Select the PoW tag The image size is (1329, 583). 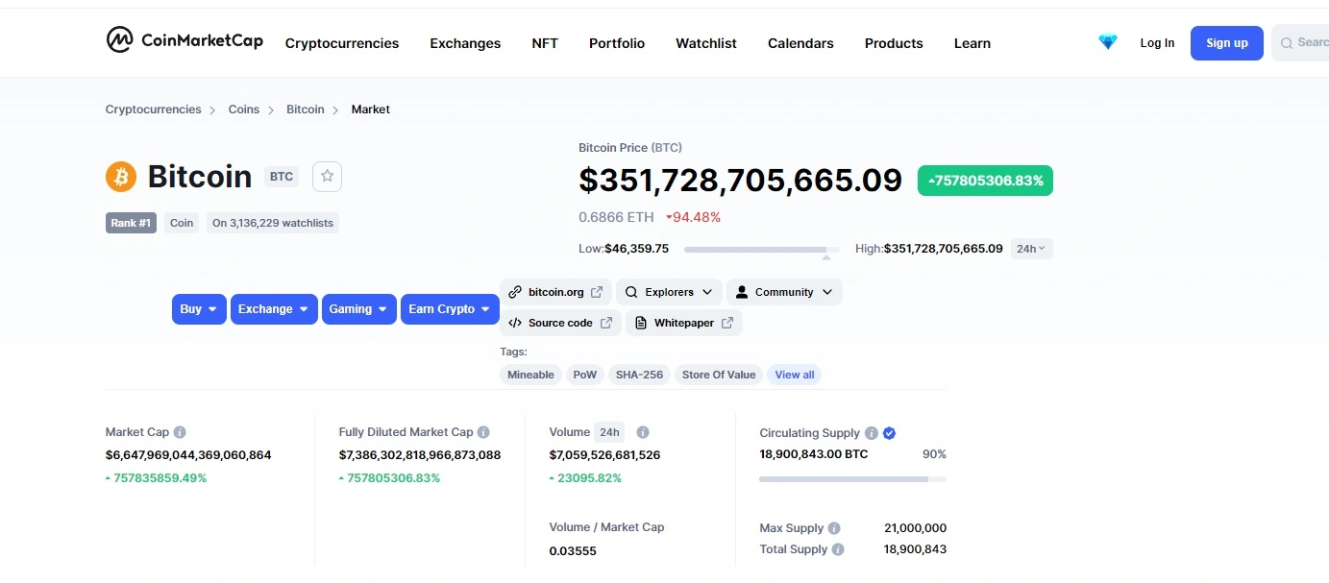click(585, 375)
